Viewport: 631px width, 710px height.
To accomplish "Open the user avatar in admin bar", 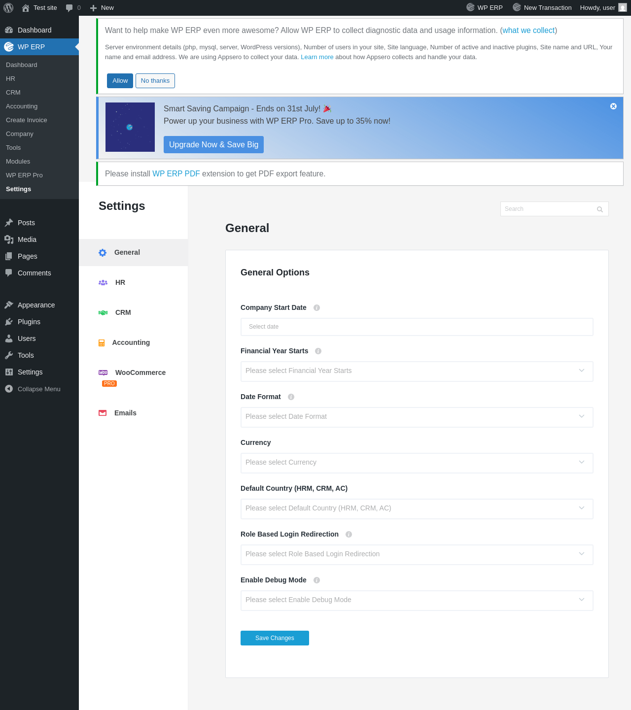I will coord(623,7).
